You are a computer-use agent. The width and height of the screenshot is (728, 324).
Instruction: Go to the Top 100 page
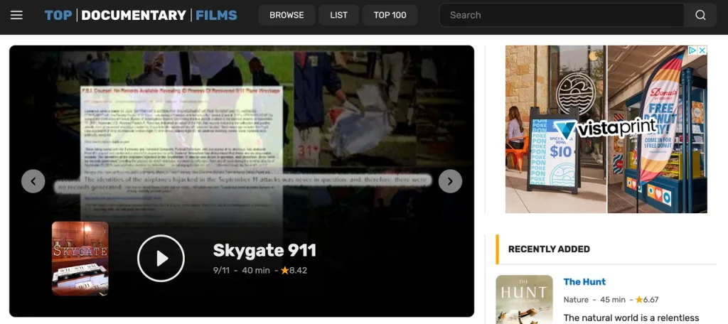pos(390,15)
